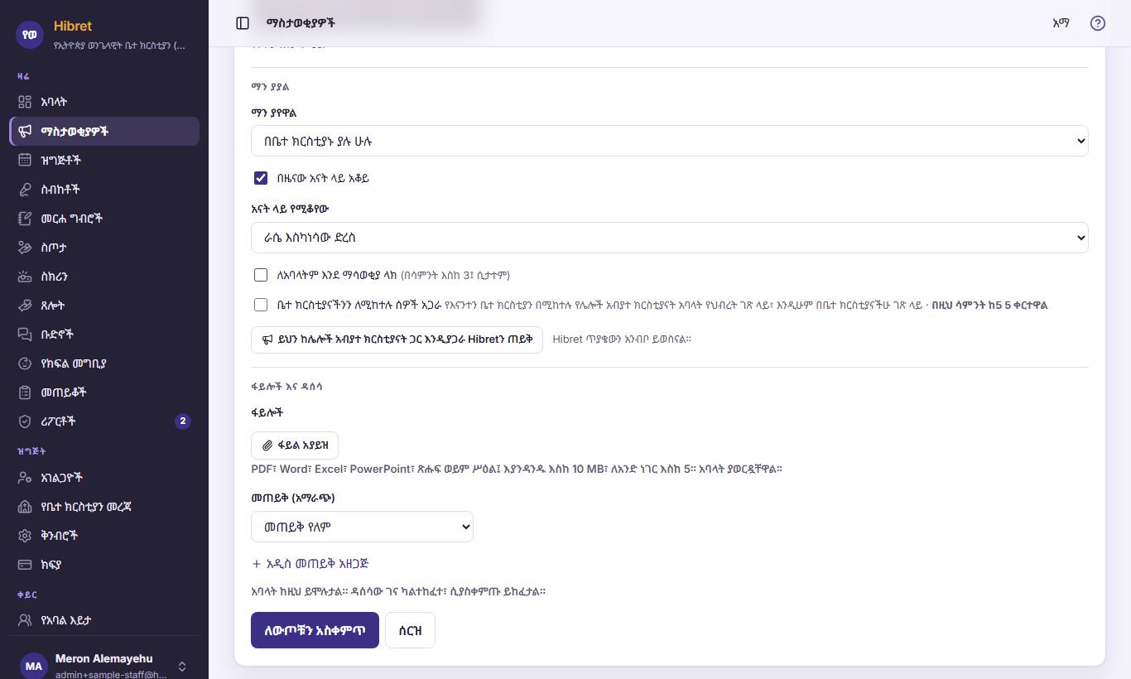Click the አባላት grid icon in sidebar
This screenshot has height=679, width=1131.
[x=25, y=102]
